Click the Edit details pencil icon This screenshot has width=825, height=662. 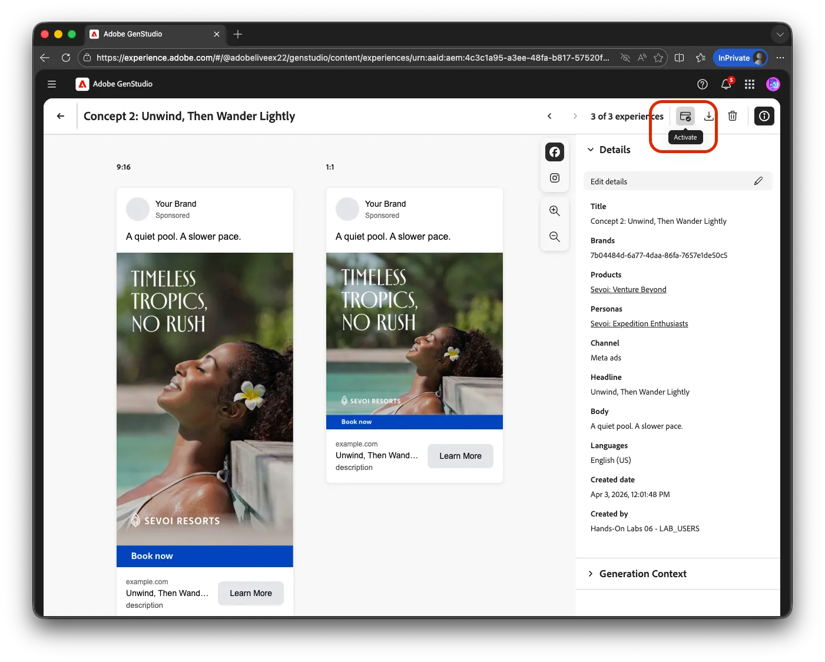click(758, 181)
